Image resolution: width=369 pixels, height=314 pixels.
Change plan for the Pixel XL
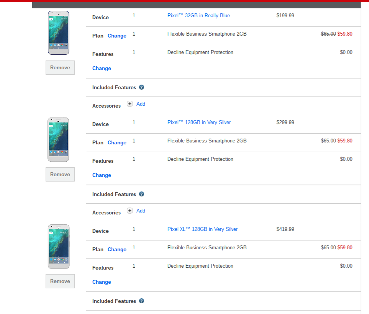[117, 249]
